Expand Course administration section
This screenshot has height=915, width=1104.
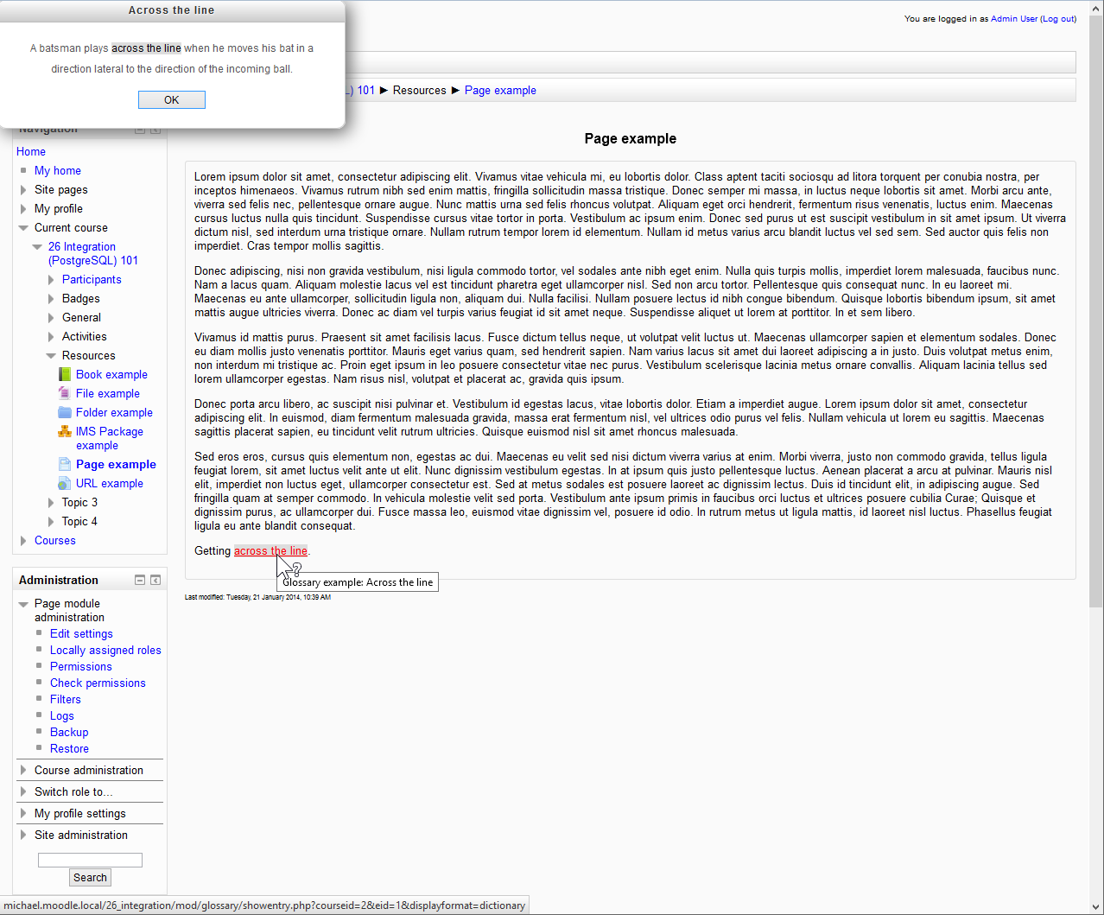23,770
